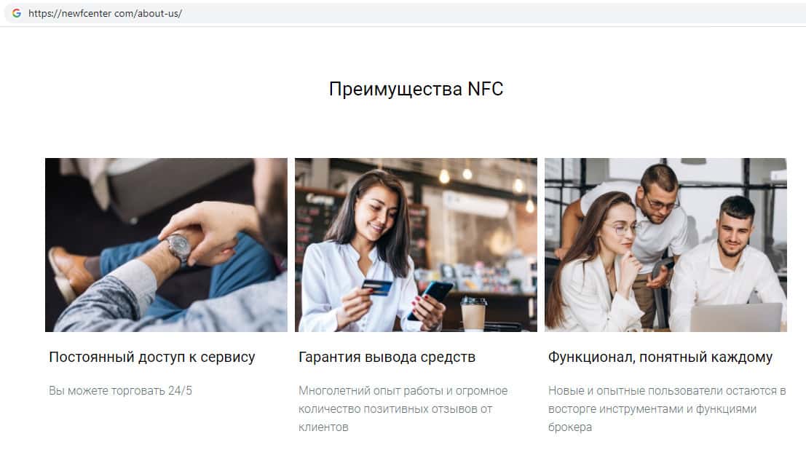Select 'Гарантия вывода средств' title
Image resolution: width=806 pixels, height=458 pixels.
pos(387,357)
